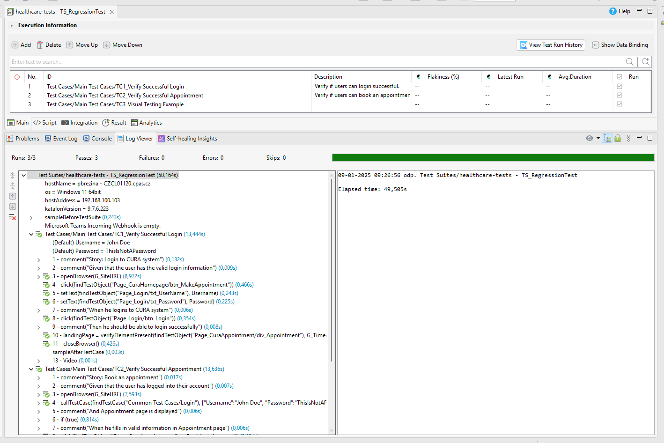Click the Move Up button
The width and height of the screenshot is (664, 443).
coord(82,45)
